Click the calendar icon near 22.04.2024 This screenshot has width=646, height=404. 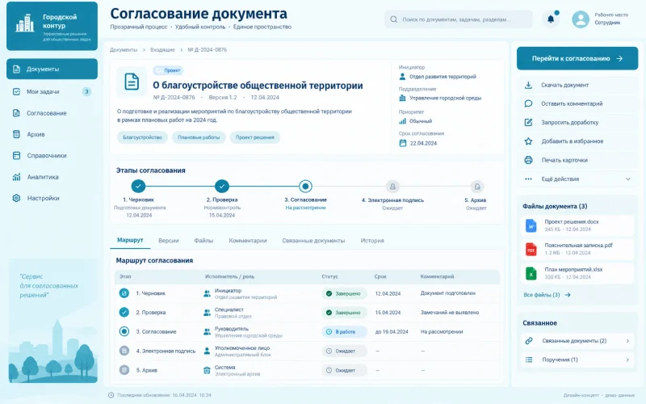click(x=403, y=143)
